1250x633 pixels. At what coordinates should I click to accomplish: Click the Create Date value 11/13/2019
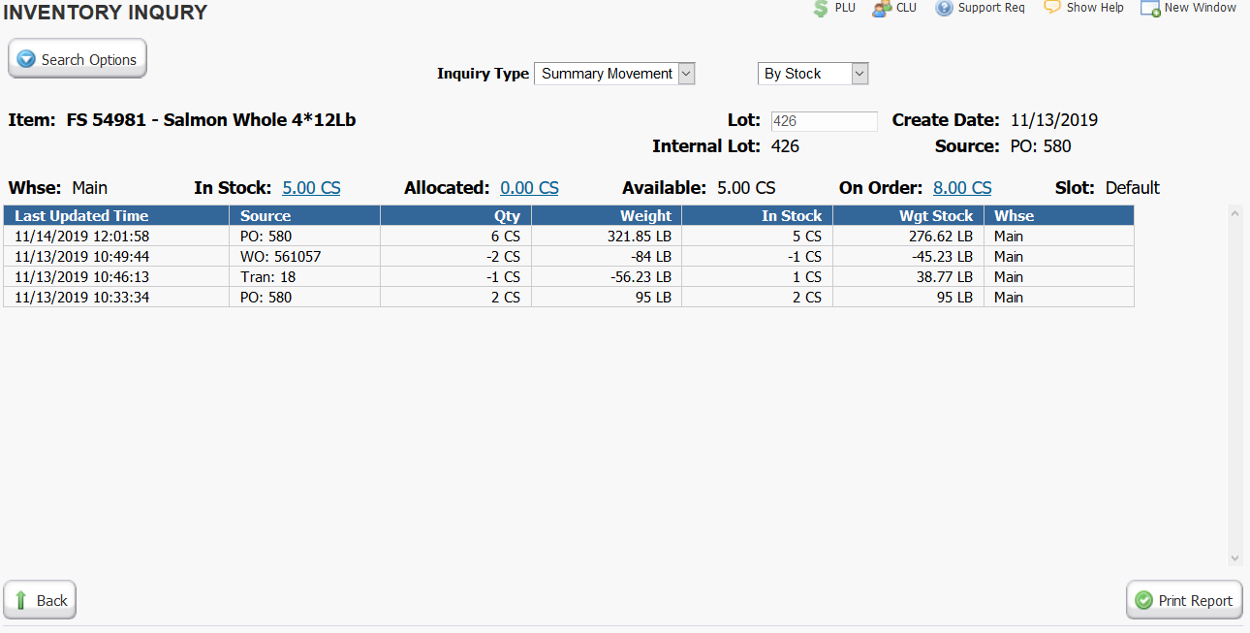pyautogui.click(x=1054, y=120)
